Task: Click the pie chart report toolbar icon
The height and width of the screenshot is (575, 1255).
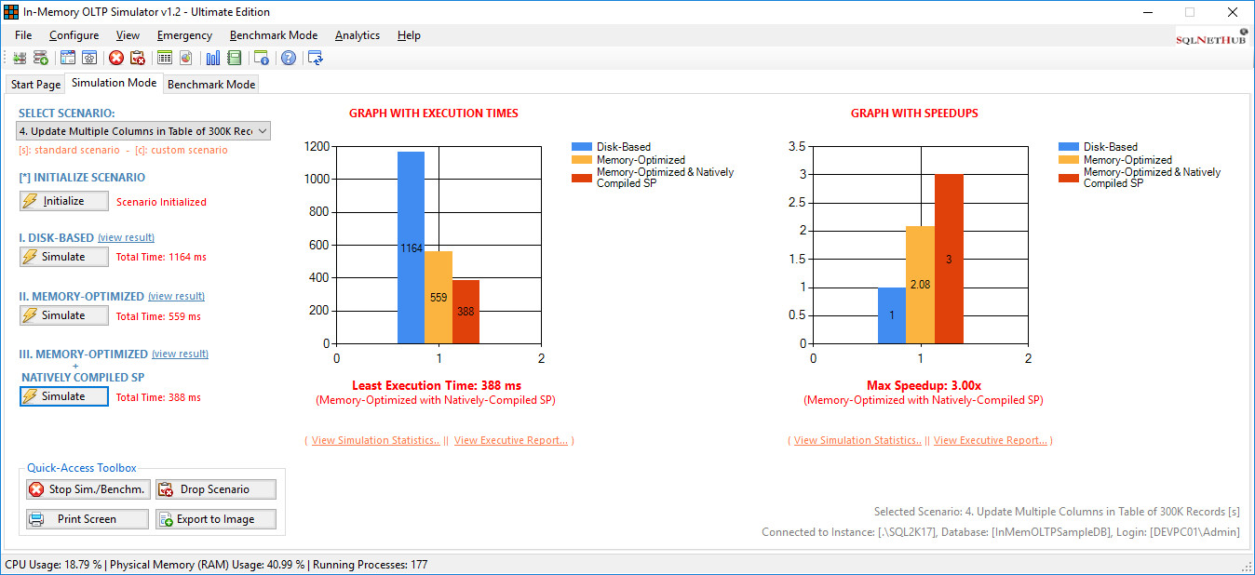Action: click(186, 58)
